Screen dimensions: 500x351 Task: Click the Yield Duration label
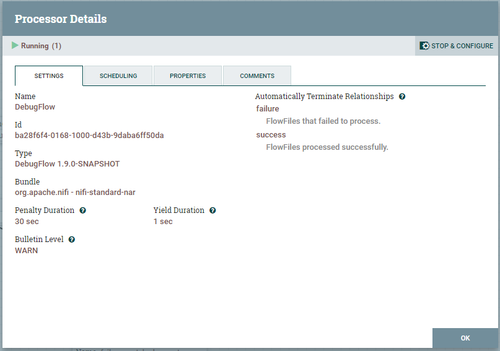coord(179,210)
